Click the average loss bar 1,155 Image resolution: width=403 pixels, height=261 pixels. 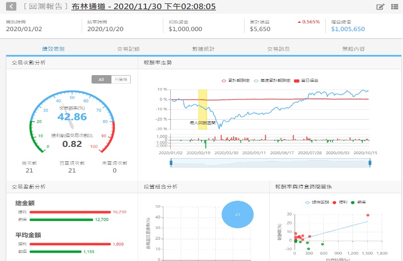[55, 252]
